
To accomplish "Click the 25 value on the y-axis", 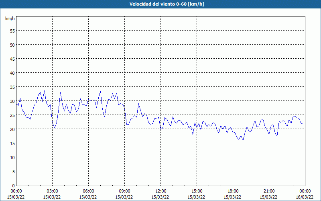I will [x=12, y=115].
